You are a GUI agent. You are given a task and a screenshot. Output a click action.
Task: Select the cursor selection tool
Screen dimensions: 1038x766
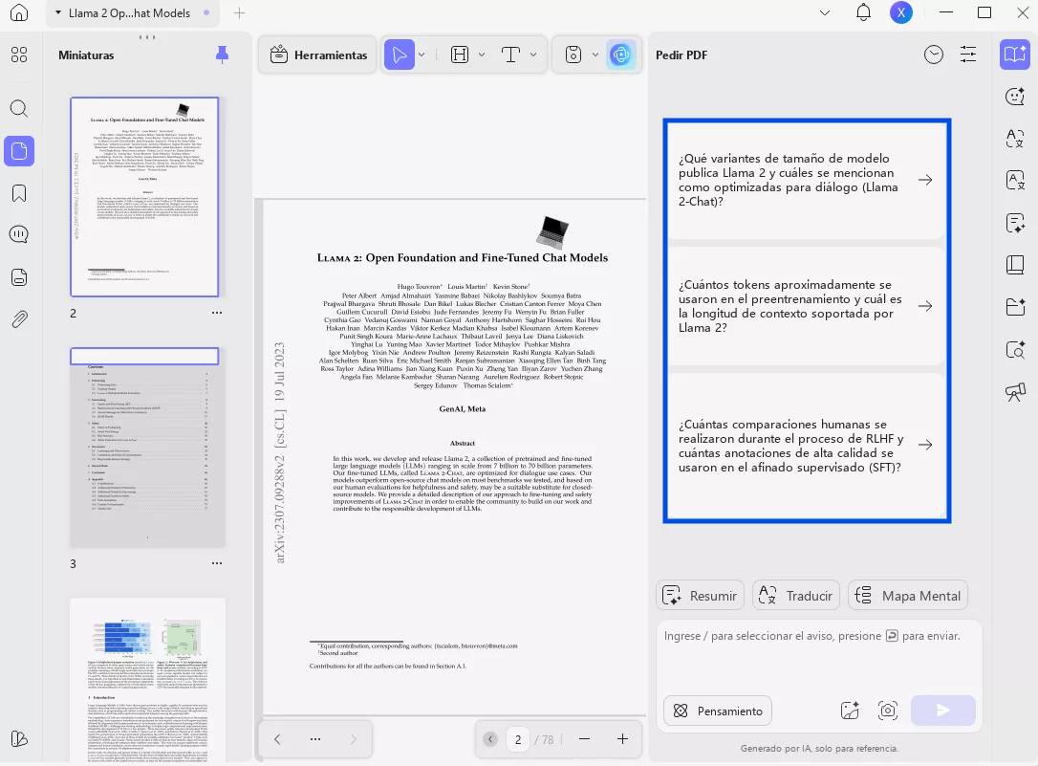[400, 55]
